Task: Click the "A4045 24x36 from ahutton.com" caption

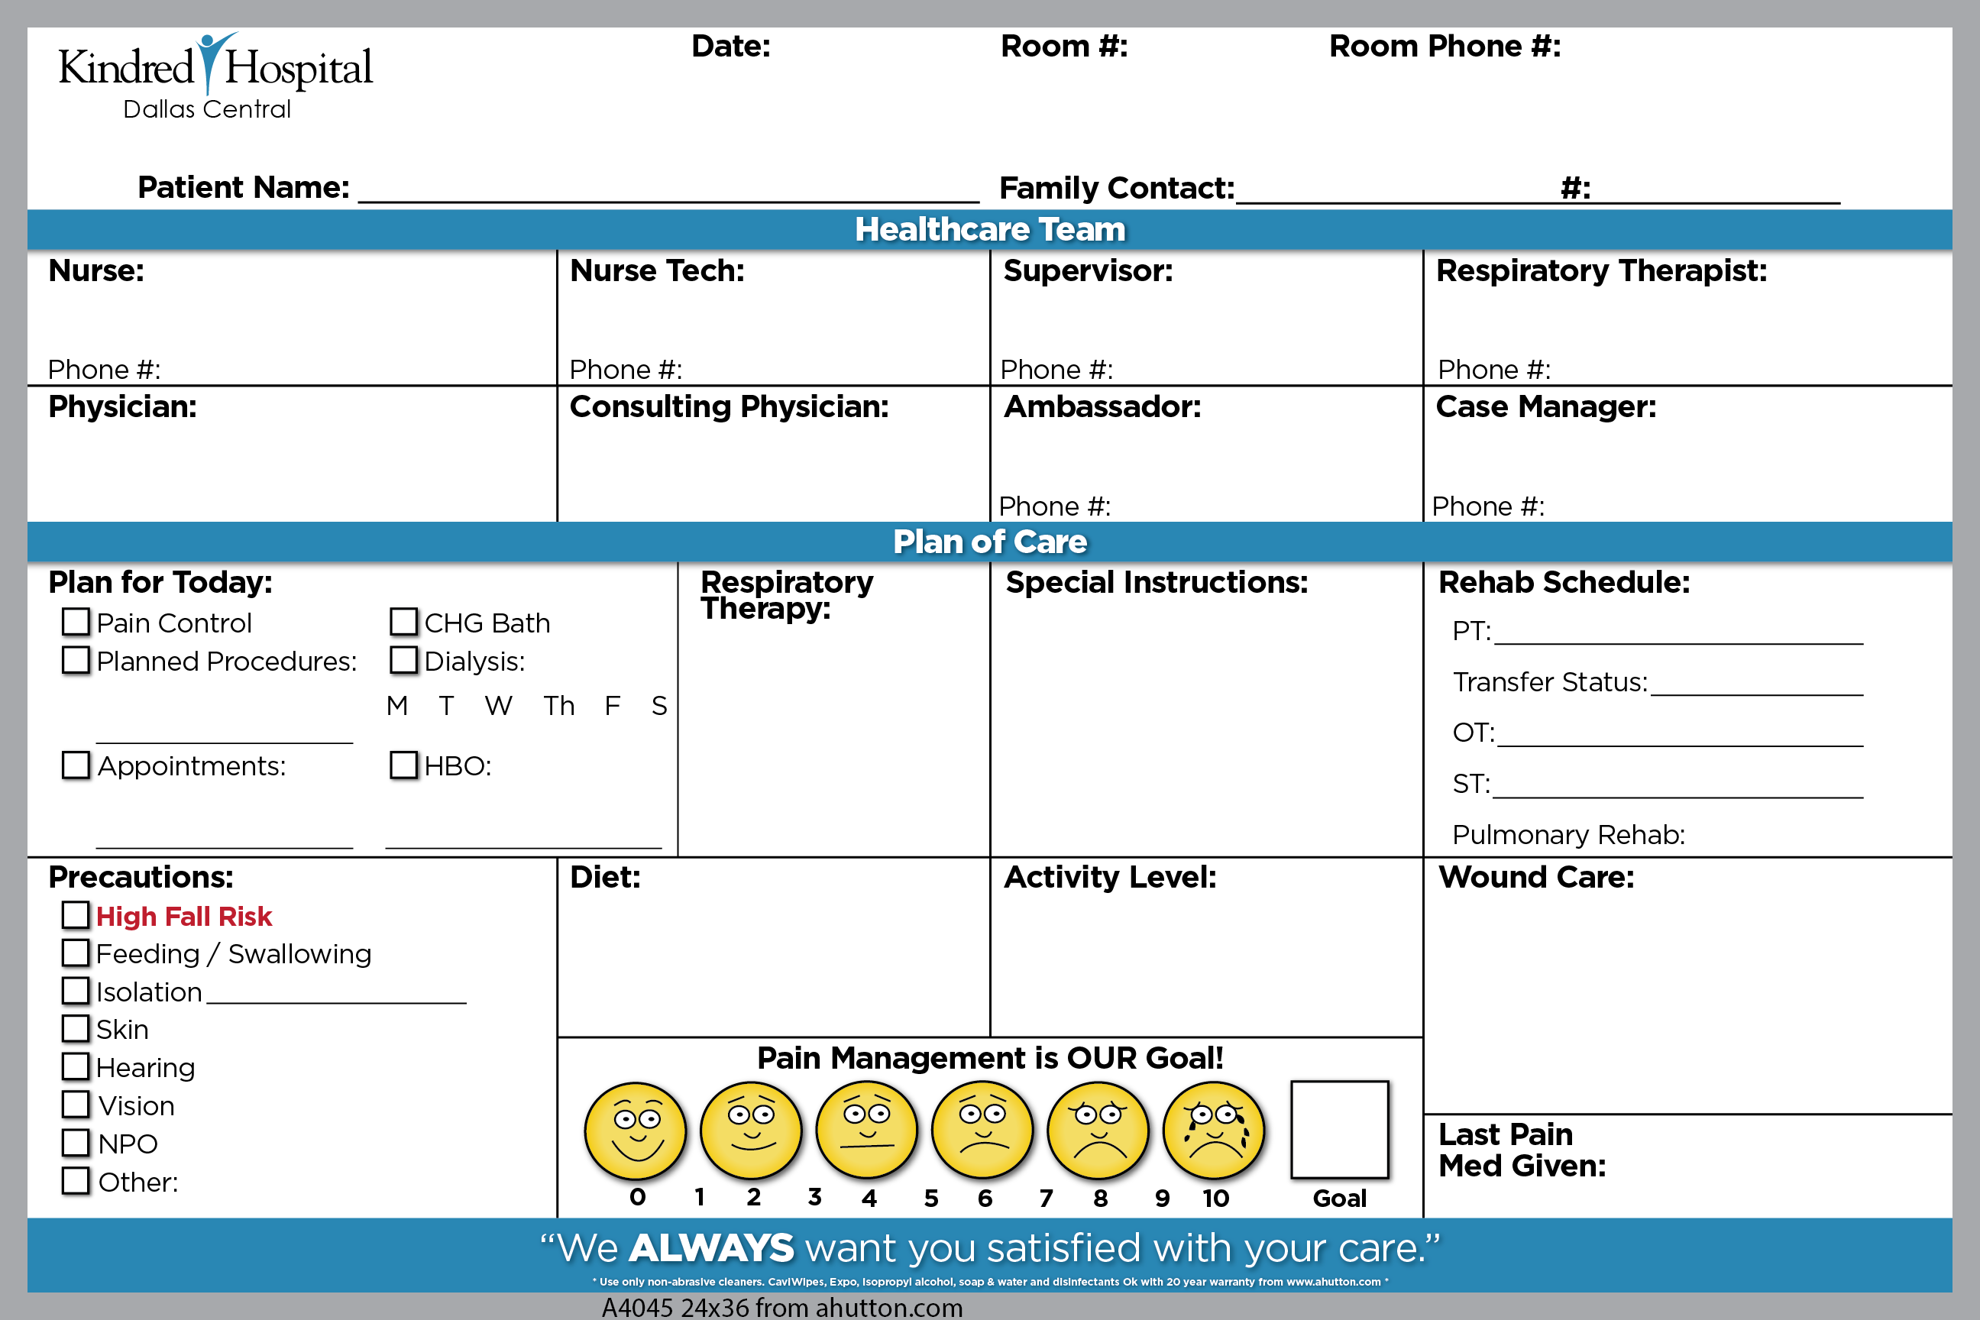Action: coord(782,1307)
